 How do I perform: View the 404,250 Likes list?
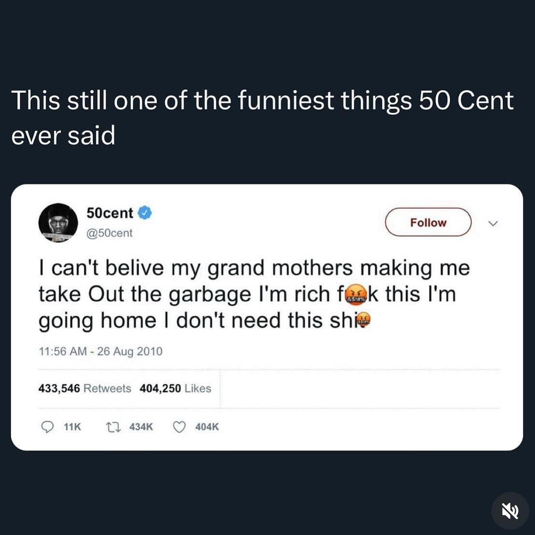click(x=175, y=389)
